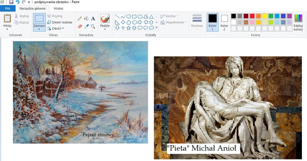The width and height of the screenshot is (307, 161).
Task: Open the Plik menu
Action: 7,8
